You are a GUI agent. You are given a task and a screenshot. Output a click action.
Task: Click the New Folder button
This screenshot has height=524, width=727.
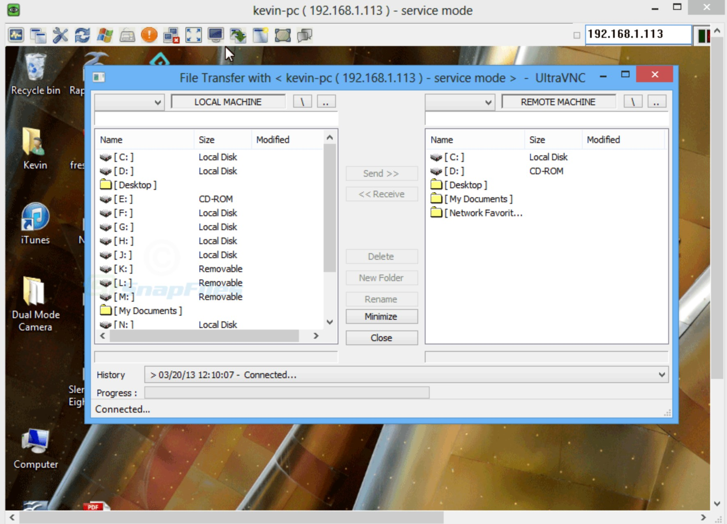coord(382,278)
